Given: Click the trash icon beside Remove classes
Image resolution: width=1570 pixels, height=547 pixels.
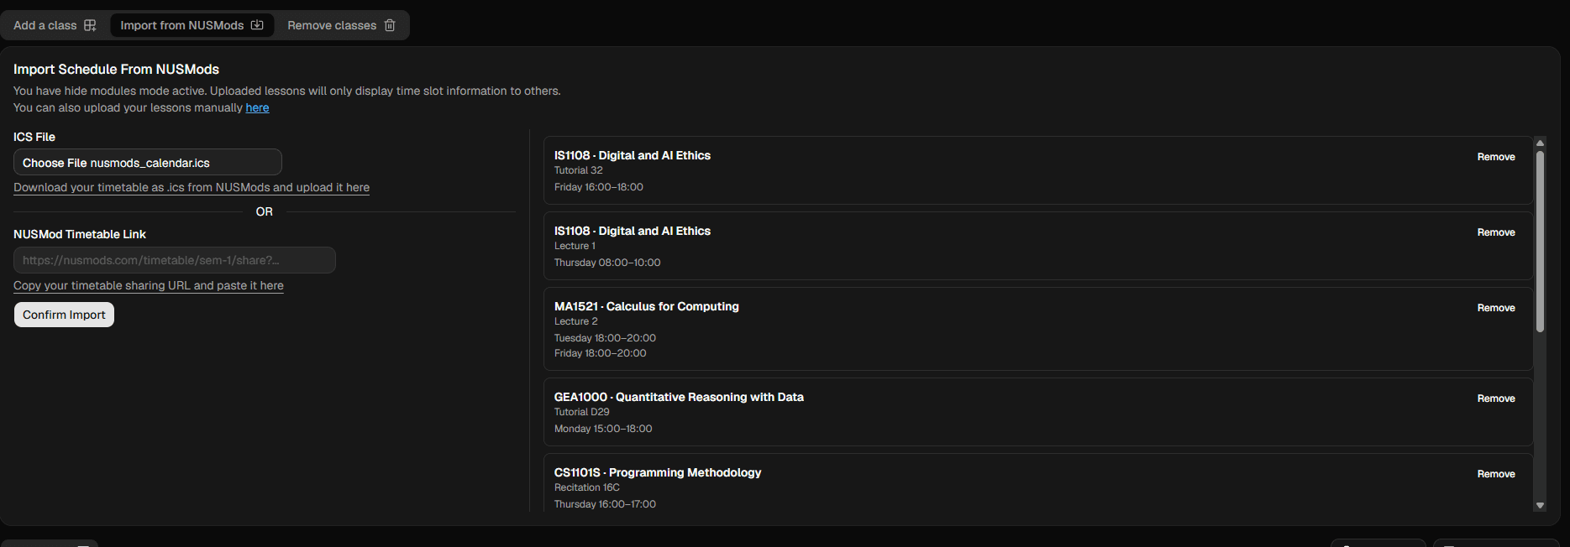Looking at the screenshot, I should click(390, 25).
